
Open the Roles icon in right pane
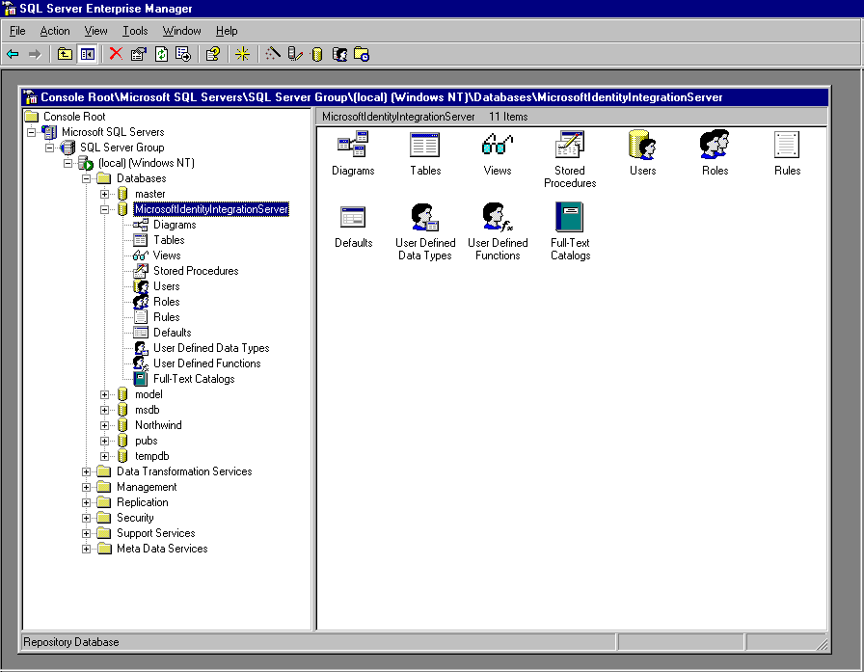(x=715, y=145)
